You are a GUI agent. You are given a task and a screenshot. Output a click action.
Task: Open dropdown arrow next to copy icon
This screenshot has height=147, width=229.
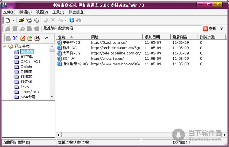[x=66, y=20]
